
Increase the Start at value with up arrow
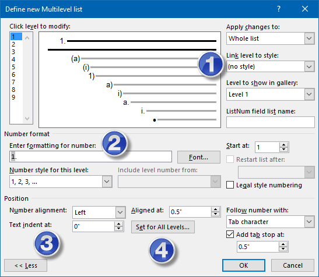[x=283, y=145]
